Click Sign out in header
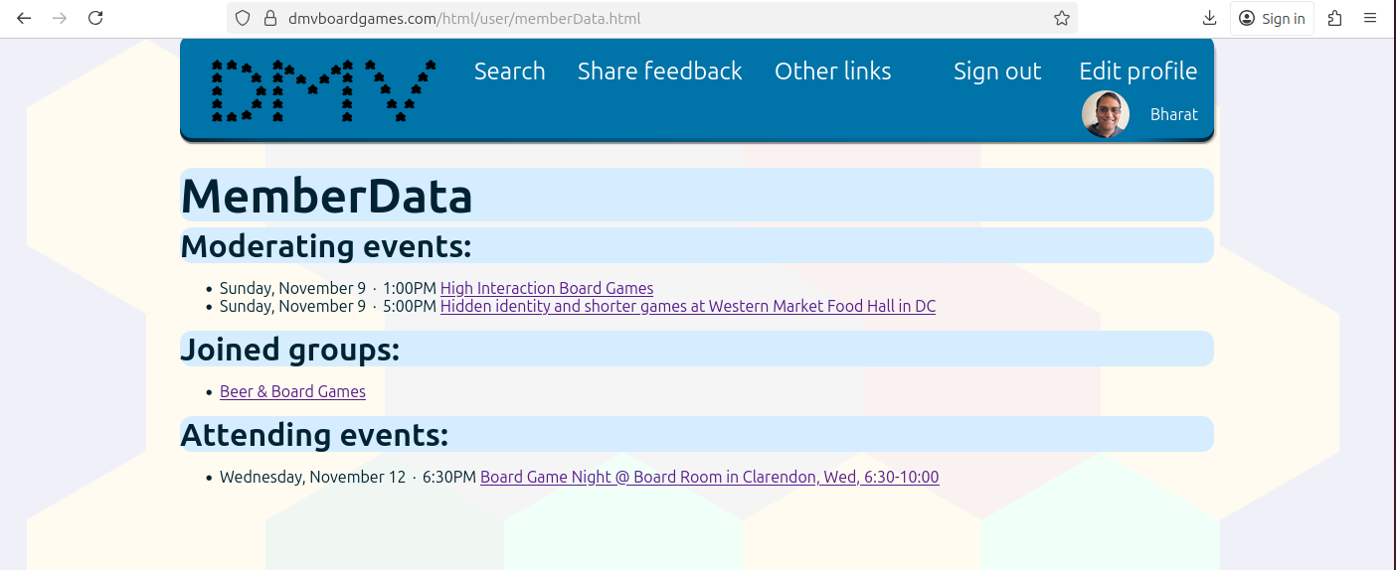The image size is (1396, 570). click(x=996, y=71)
